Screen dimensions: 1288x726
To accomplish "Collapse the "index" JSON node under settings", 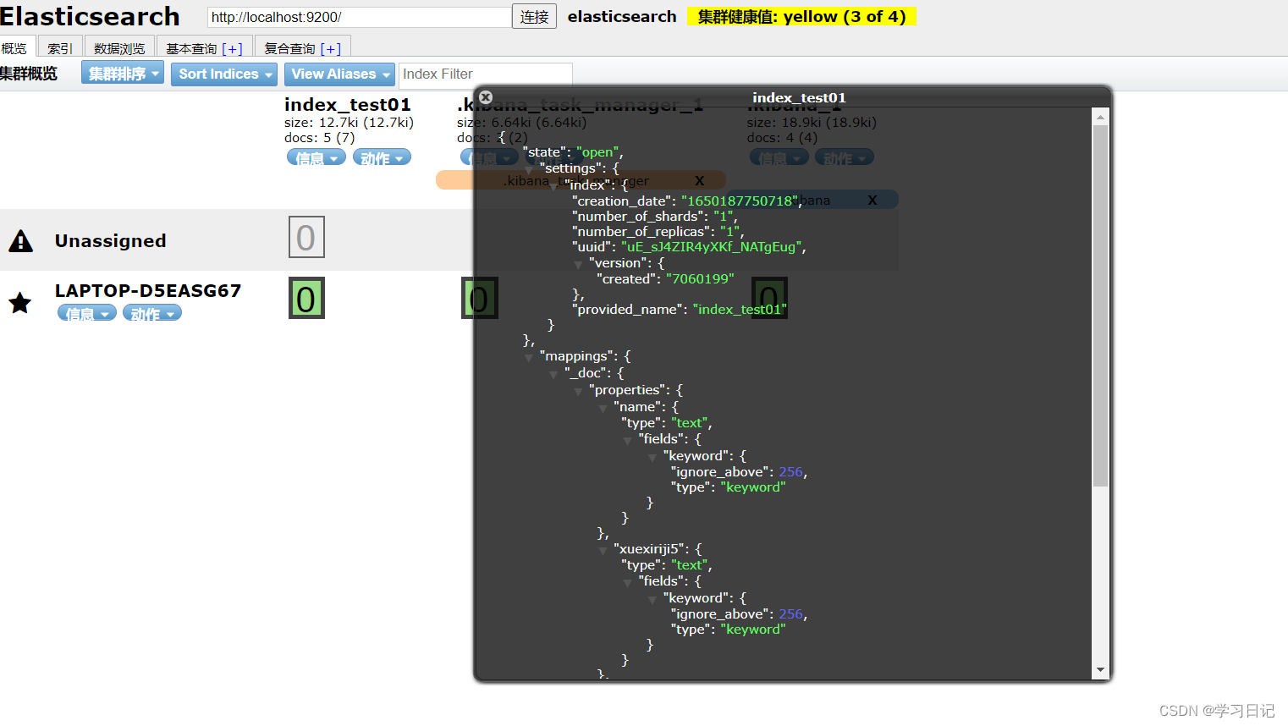I will [x=553, y=187].
